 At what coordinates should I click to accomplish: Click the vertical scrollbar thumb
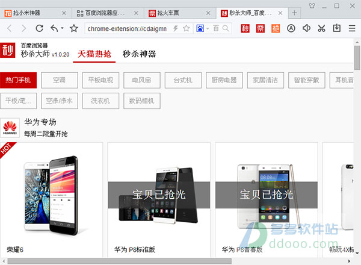[357, 58]
